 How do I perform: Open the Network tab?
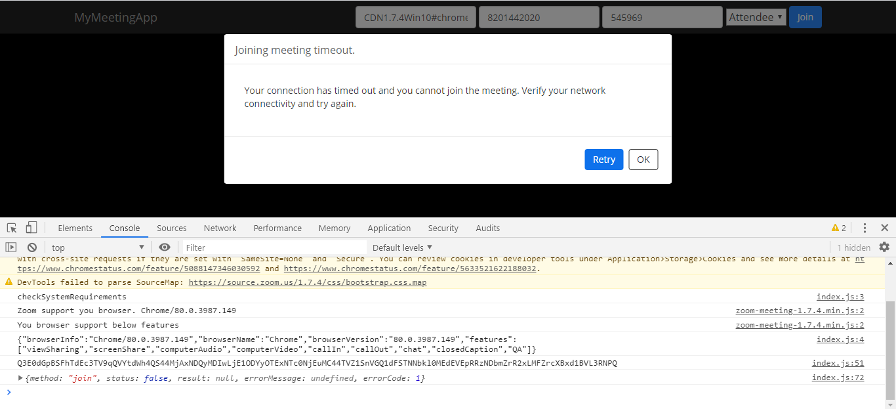220,228
